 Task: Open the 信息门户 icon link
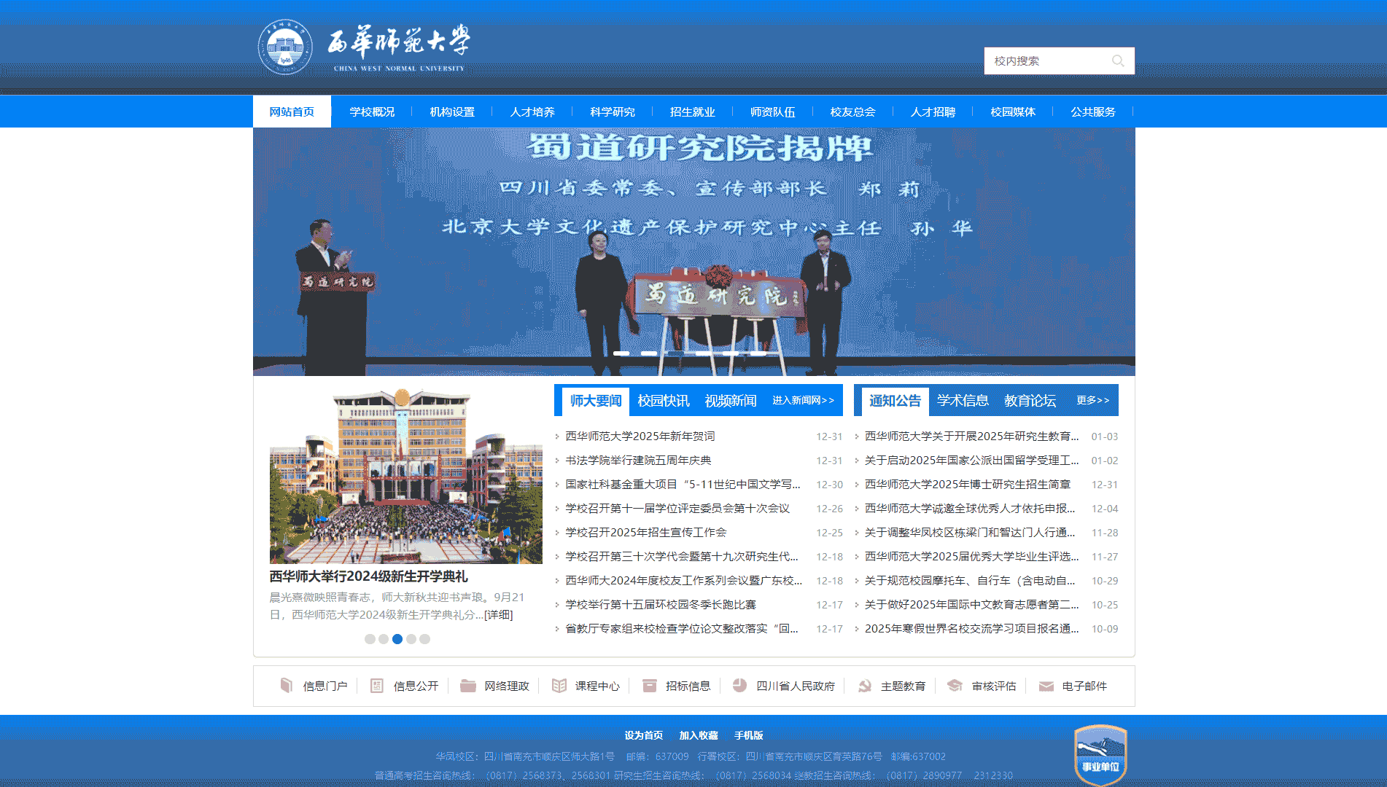287,686
